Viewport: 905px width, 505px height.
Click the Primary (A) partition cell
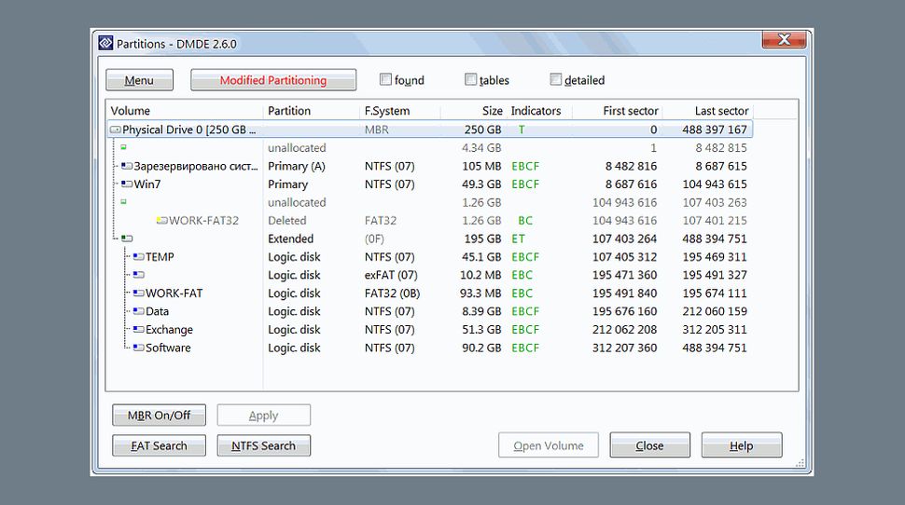pos(297,166)
